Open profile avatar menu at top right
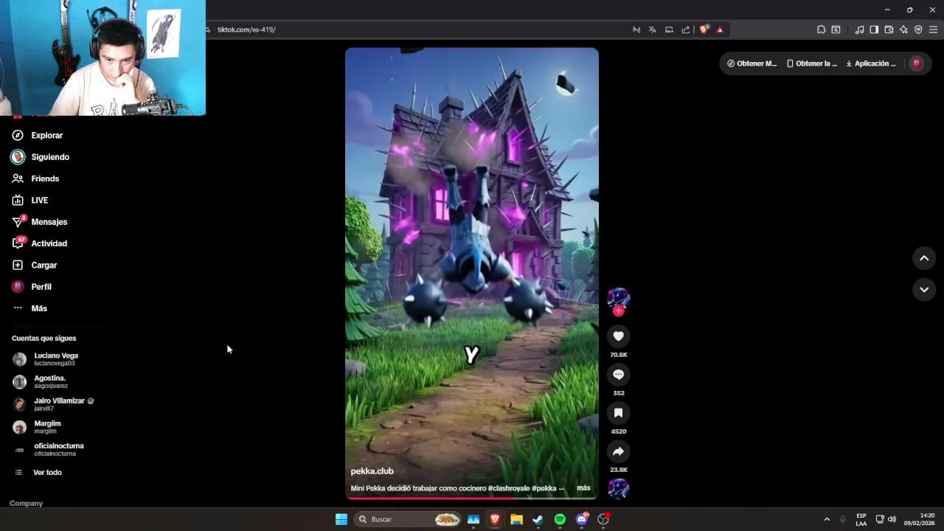The image size is (944, 531). [917, 63]
